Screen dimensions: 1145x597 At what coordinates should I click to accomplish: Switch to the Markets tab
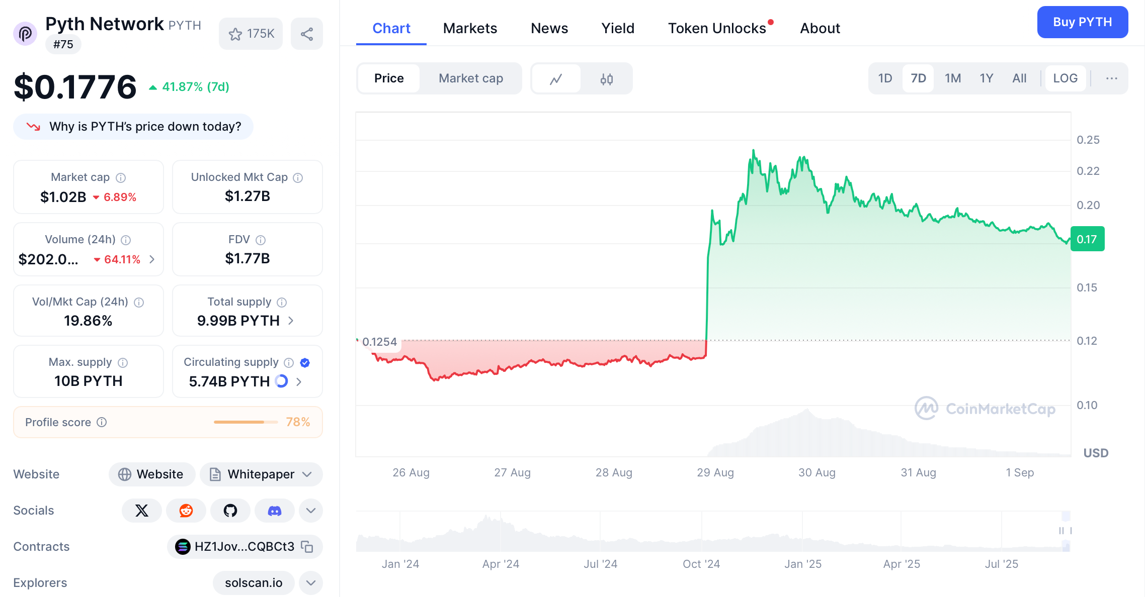click(470, 28)
